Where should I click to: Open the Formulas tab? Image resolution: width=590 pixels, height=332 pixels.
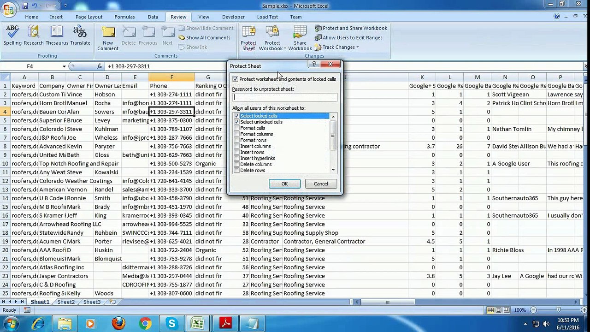[x=124, y=17]
